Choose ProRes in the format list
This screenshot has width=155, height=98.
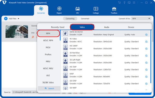[x=48, y=54]
